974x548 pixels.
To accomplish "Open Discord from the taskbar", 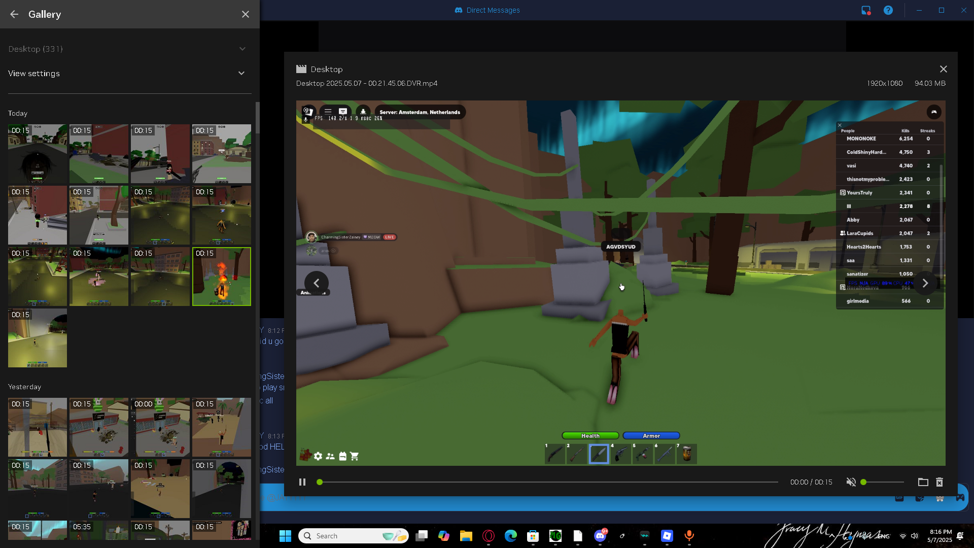I will pyautogui.click(x=600, y=536).
